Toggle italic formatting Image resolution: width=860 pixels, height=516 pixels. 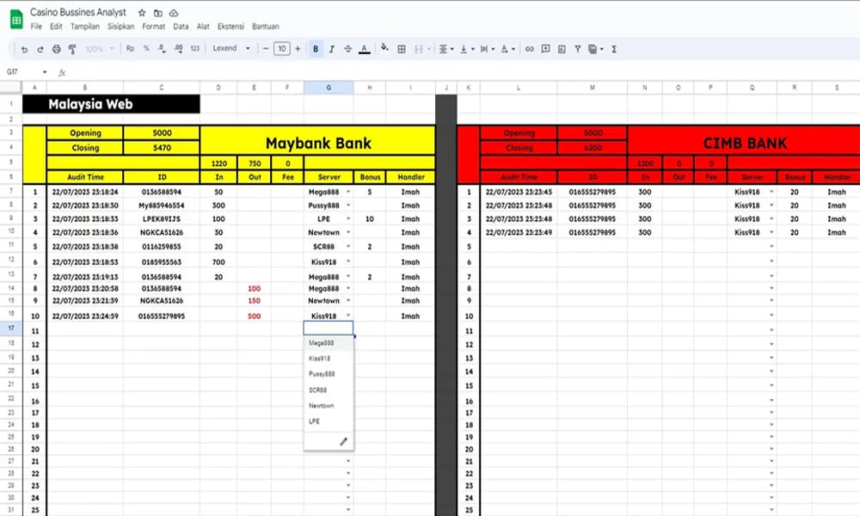(331, 49)
